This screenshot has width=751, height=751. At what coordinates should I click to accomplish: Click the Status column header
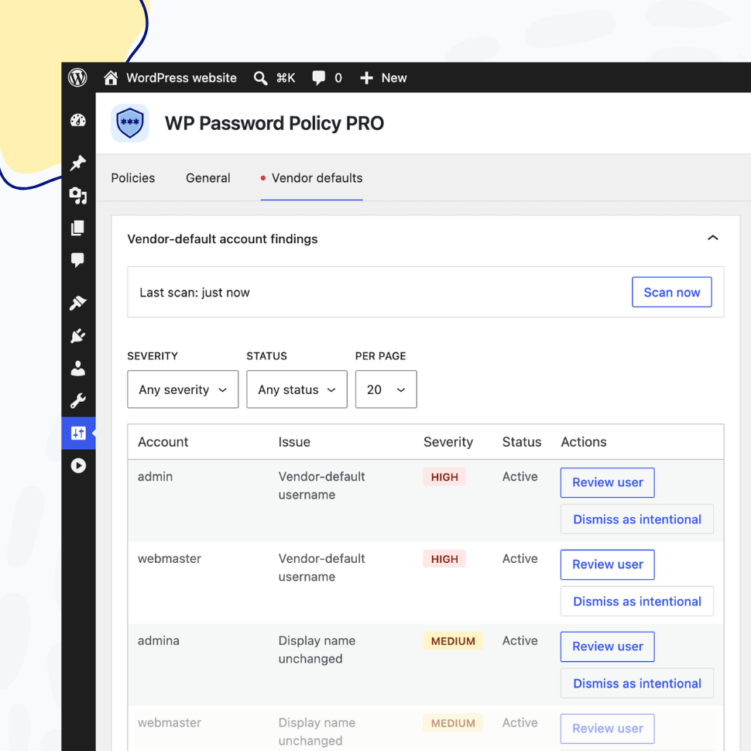pos(522,442)
